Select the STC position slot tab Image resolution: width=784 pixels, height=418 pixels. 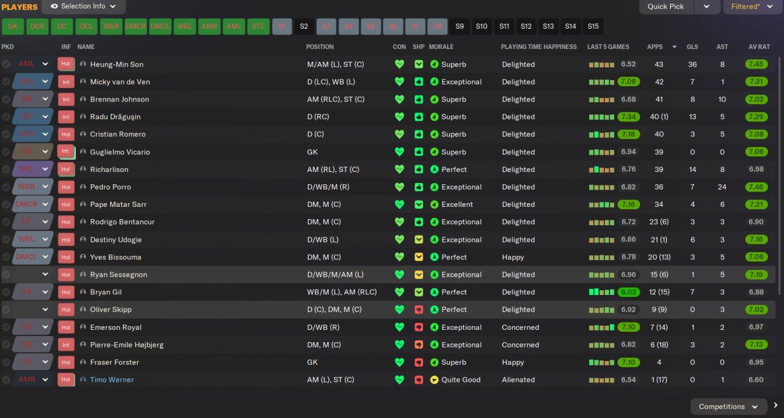coord(258,26)
